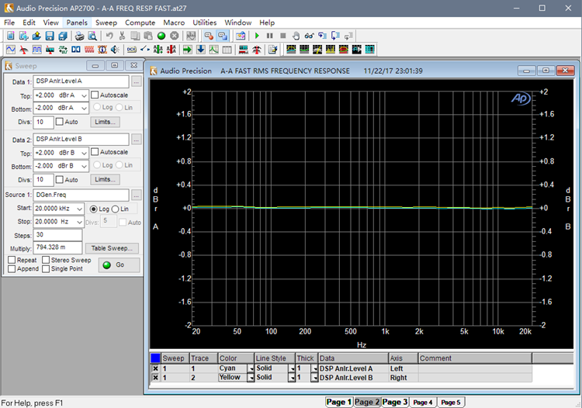Select Log radio for Source 1
The width and height of the screenshot is (582, 408).
94,209
